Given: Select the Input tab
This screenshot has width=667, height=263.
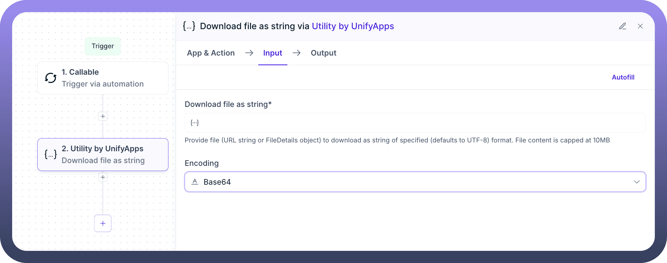Looking at the screenshot, I should tap(273, 53).
